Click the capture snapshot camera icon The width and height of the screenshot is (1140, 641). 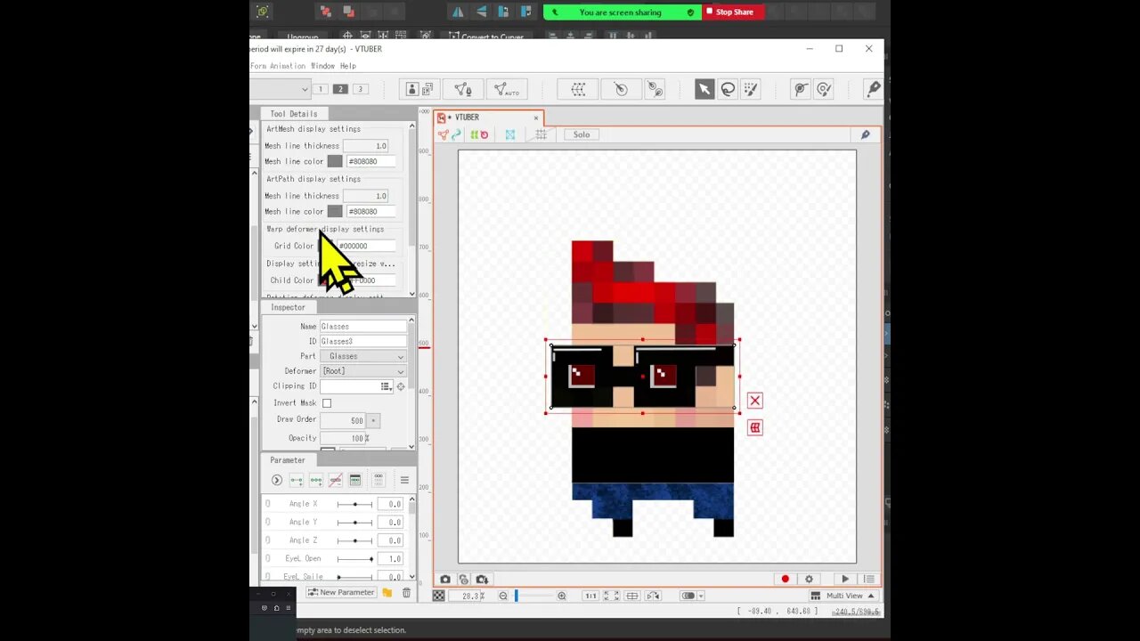click(x=445, y=580)
